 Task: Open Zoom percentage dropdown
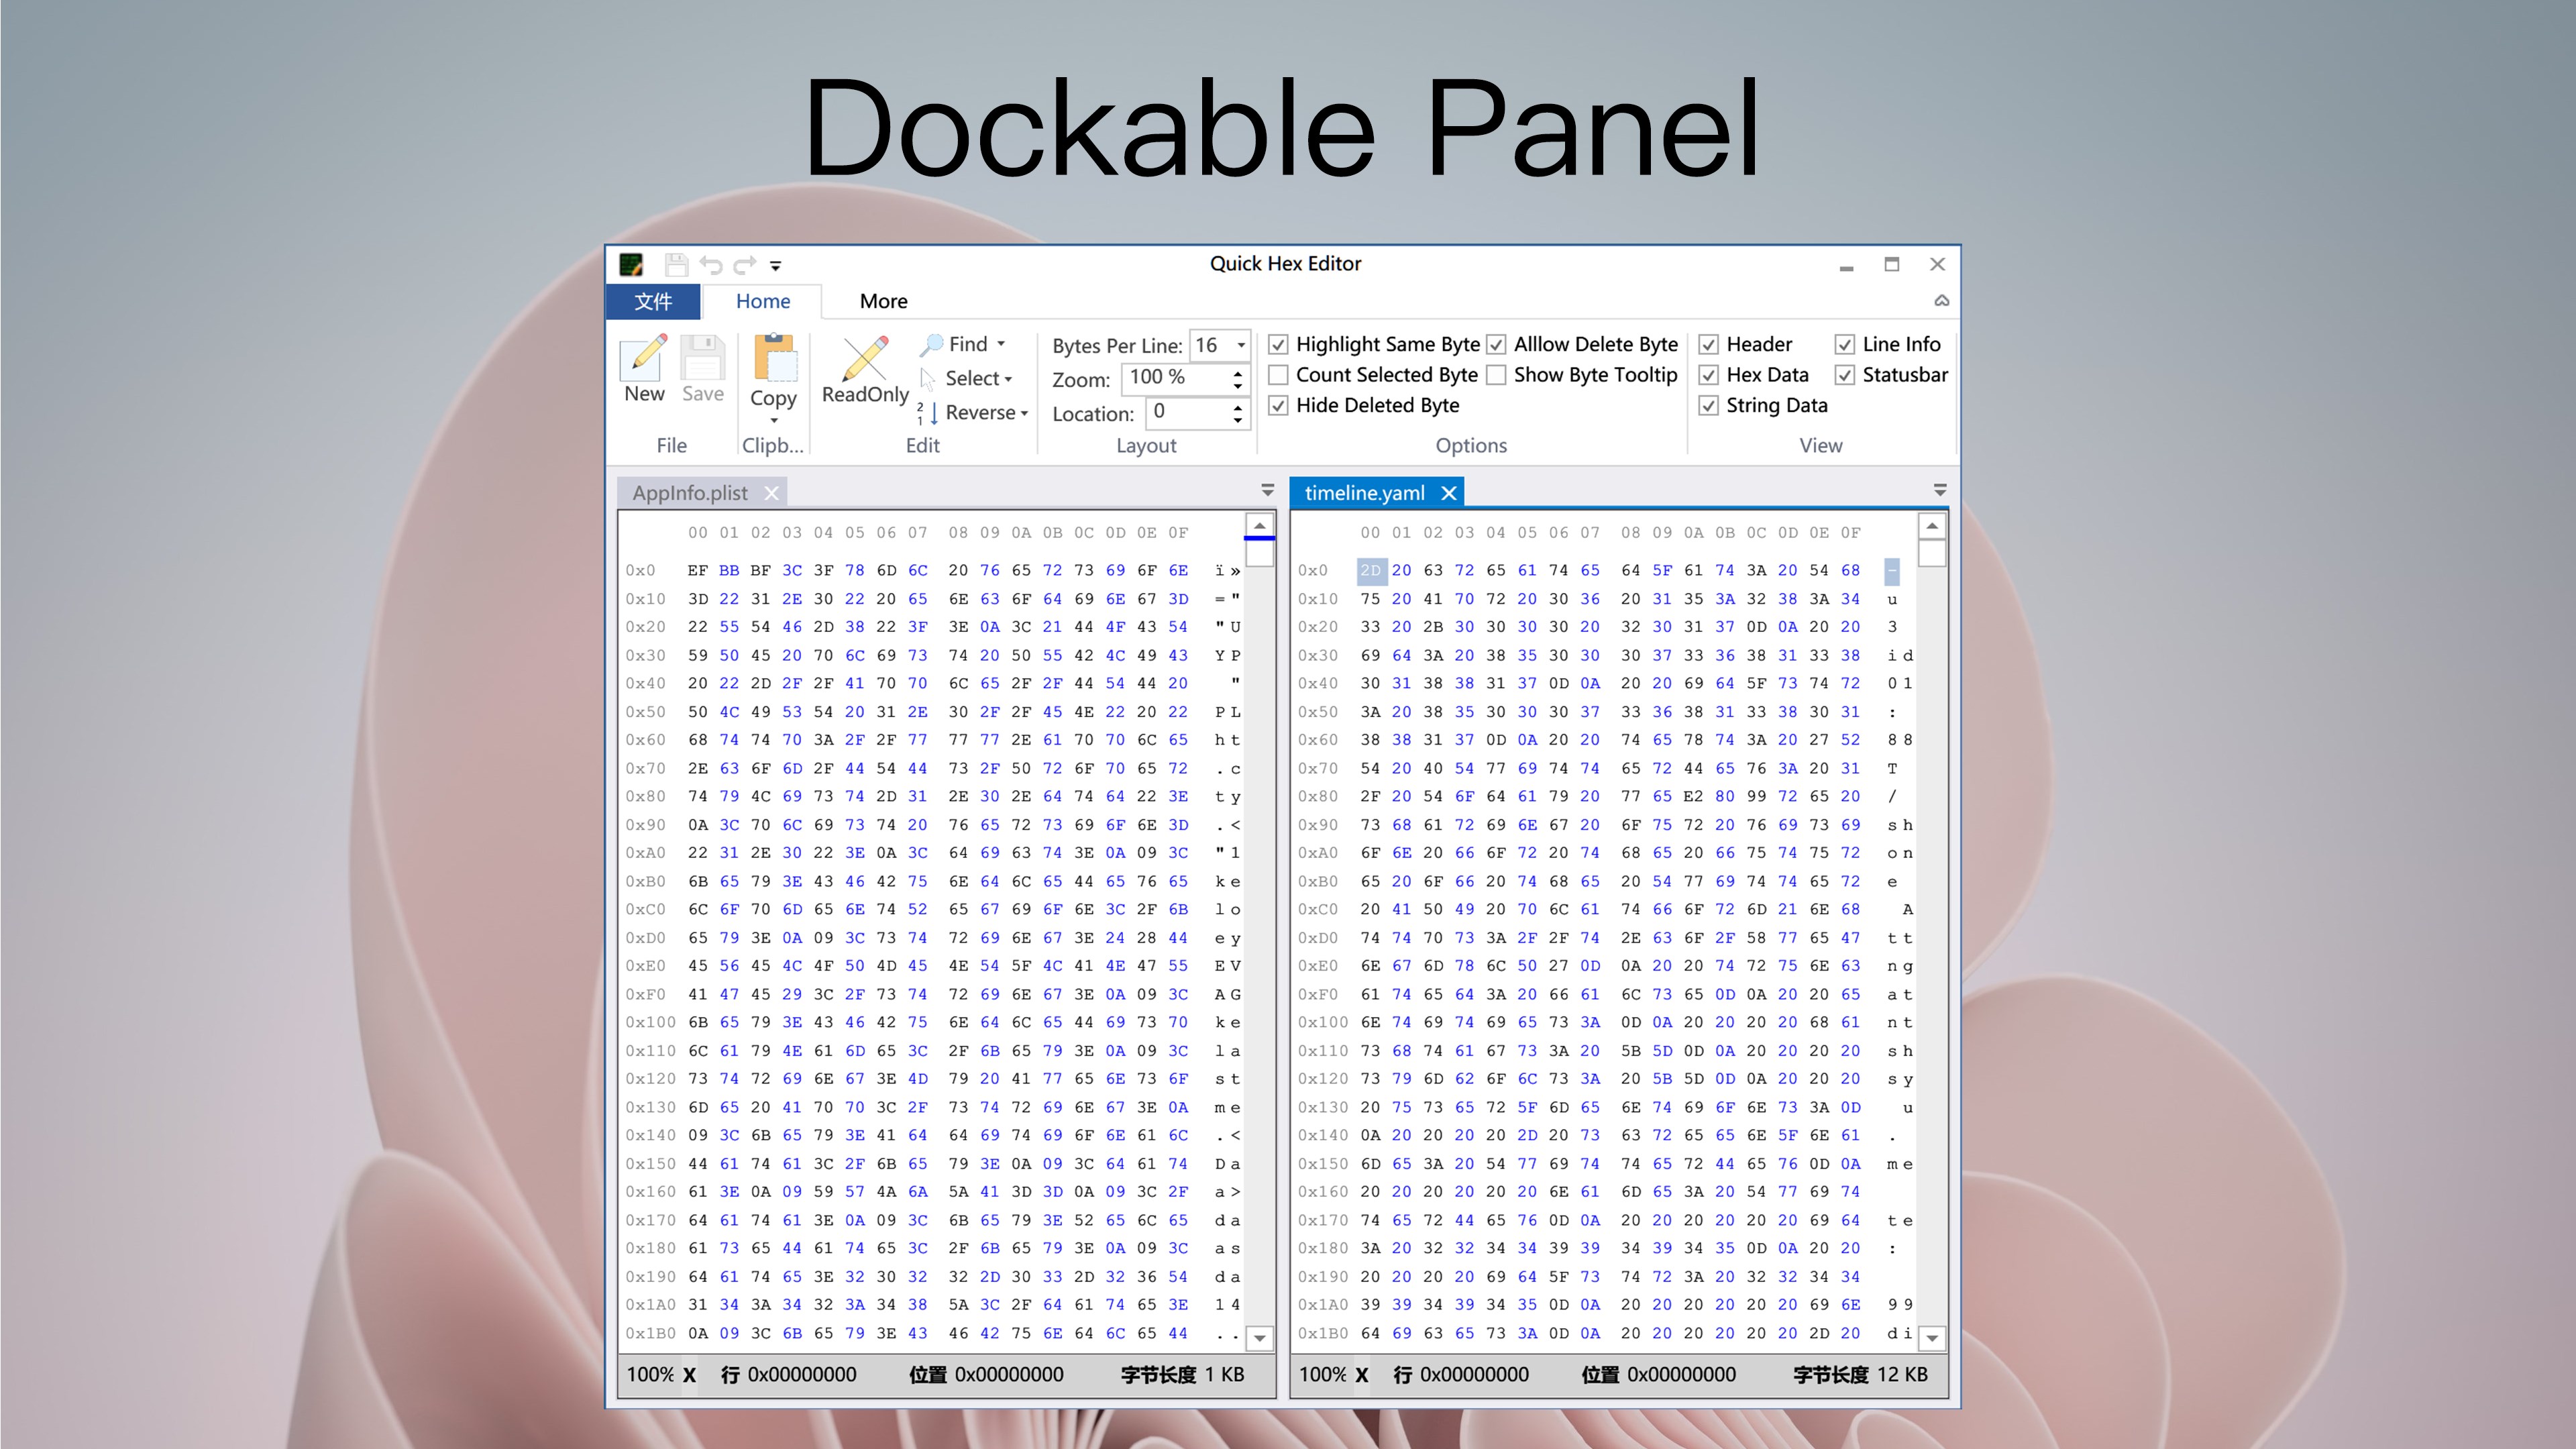(x=1238, y=384)
